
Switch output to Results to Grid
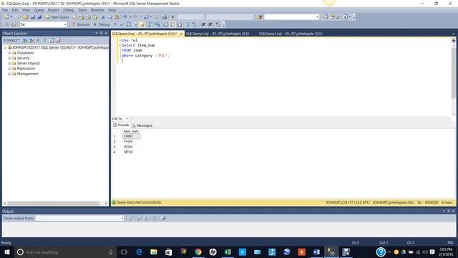tap(172, 24)
